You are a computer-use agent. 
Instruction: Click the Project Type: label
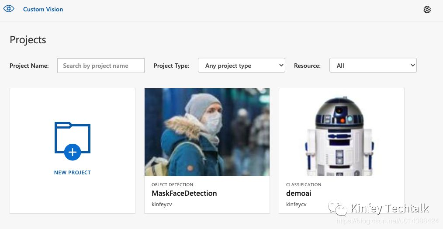171,66
